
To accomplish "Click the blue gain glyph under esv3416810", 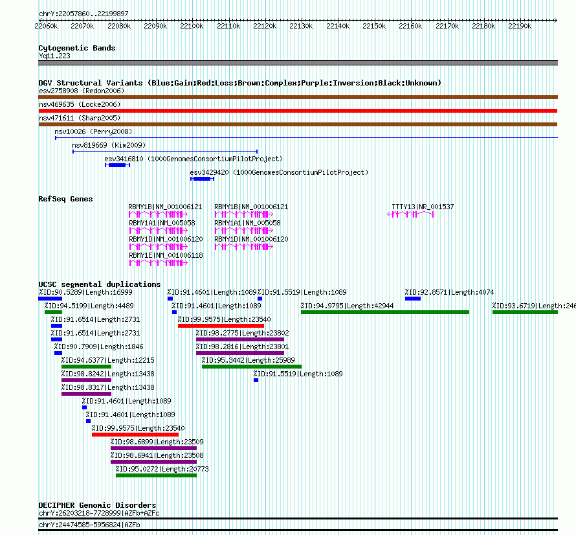I will (x=118, y=165).
